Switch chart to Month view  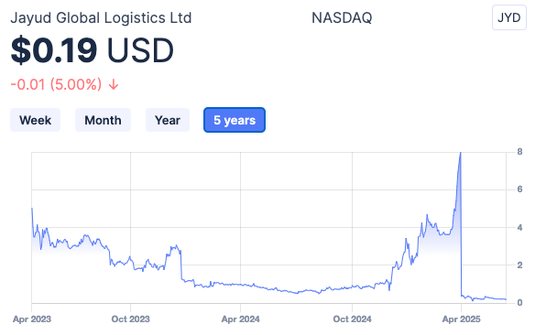pos(103,120)
